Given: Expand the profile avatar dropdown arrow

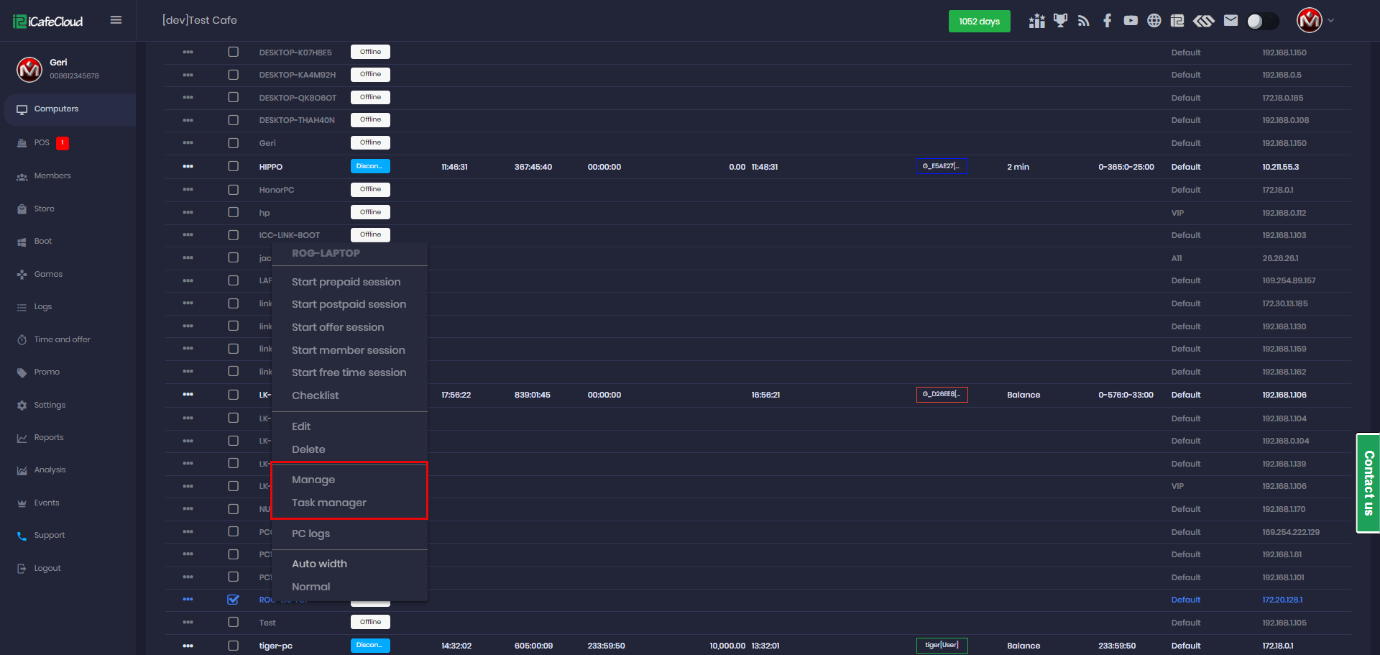Looking at the screenshot, I should (x=1331, y=21).
